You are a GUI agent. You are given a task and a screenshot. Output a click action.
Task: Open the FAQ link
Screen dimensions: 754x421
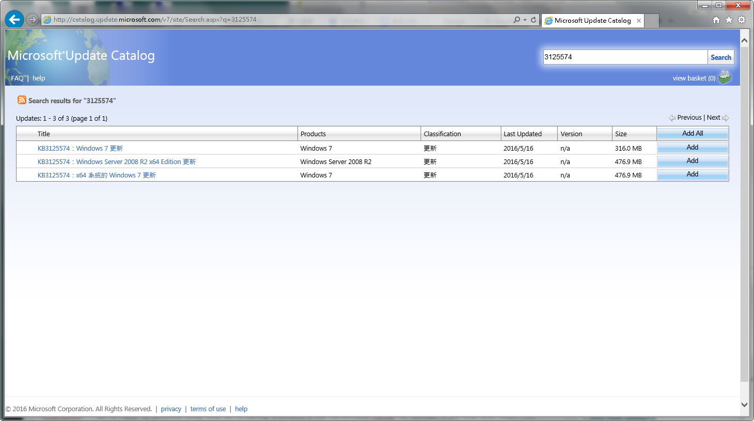tap(17, 78)
